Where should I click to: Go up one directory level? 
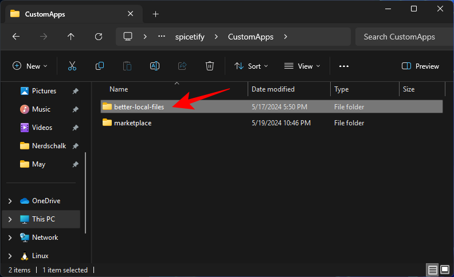click(71, 37)
